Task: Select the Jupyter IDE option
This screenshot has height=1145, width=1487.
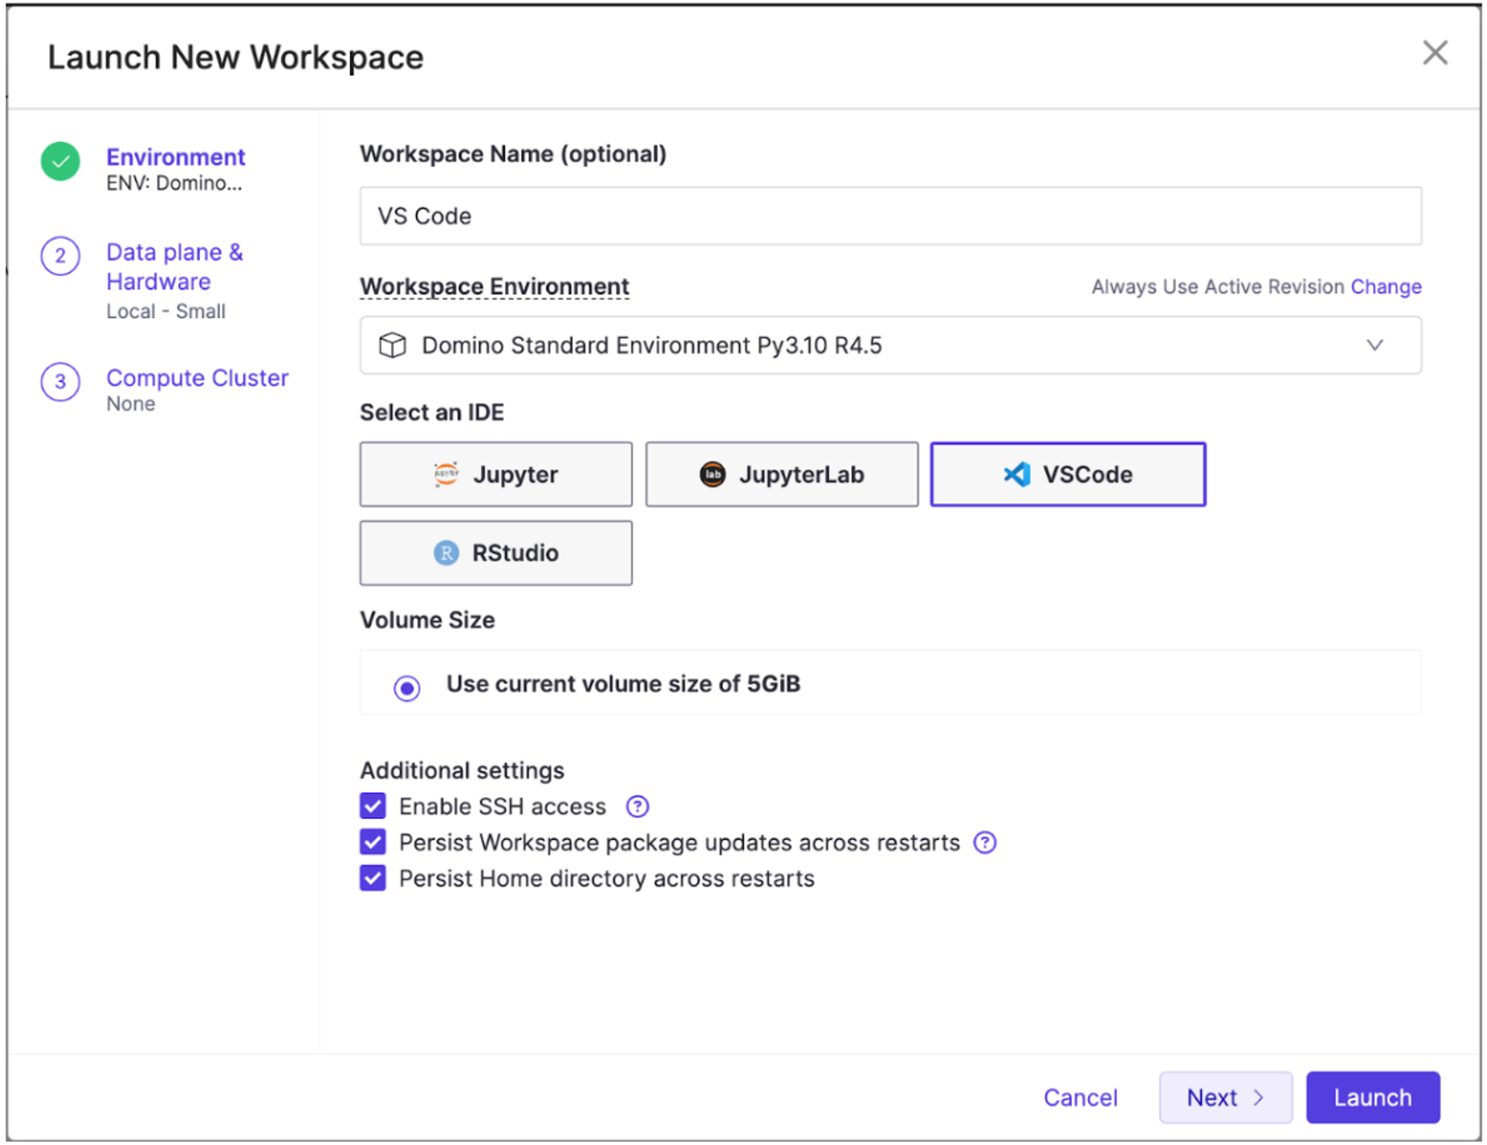Action: [496, 474]
